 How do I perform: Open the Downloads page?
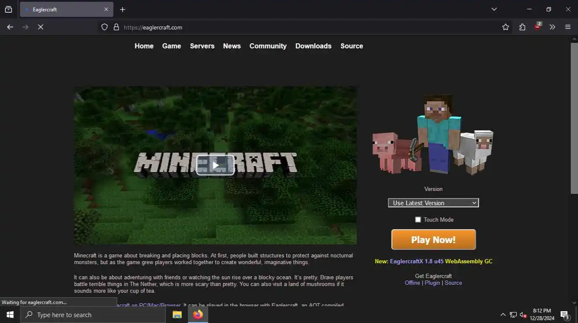[x=313, y=46]
